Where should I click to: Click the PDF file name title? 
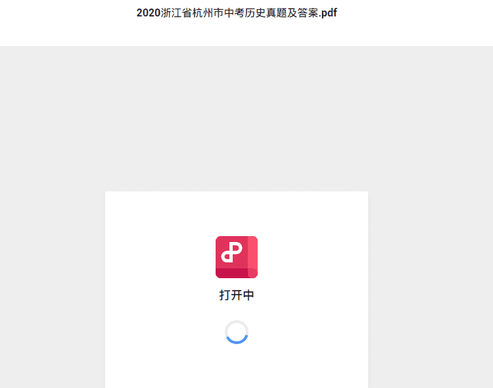coord(237,13)
